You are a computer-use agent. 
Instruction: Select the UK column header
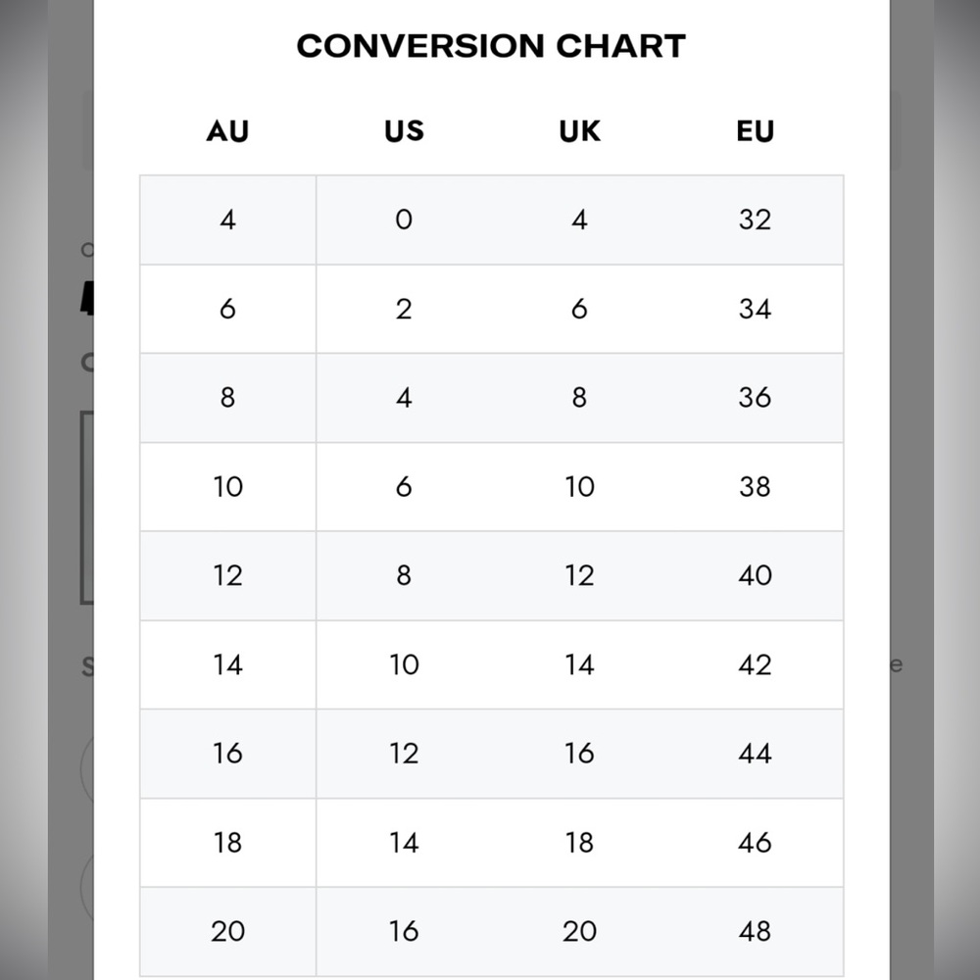pyautogui.click(x=579, y=131)
